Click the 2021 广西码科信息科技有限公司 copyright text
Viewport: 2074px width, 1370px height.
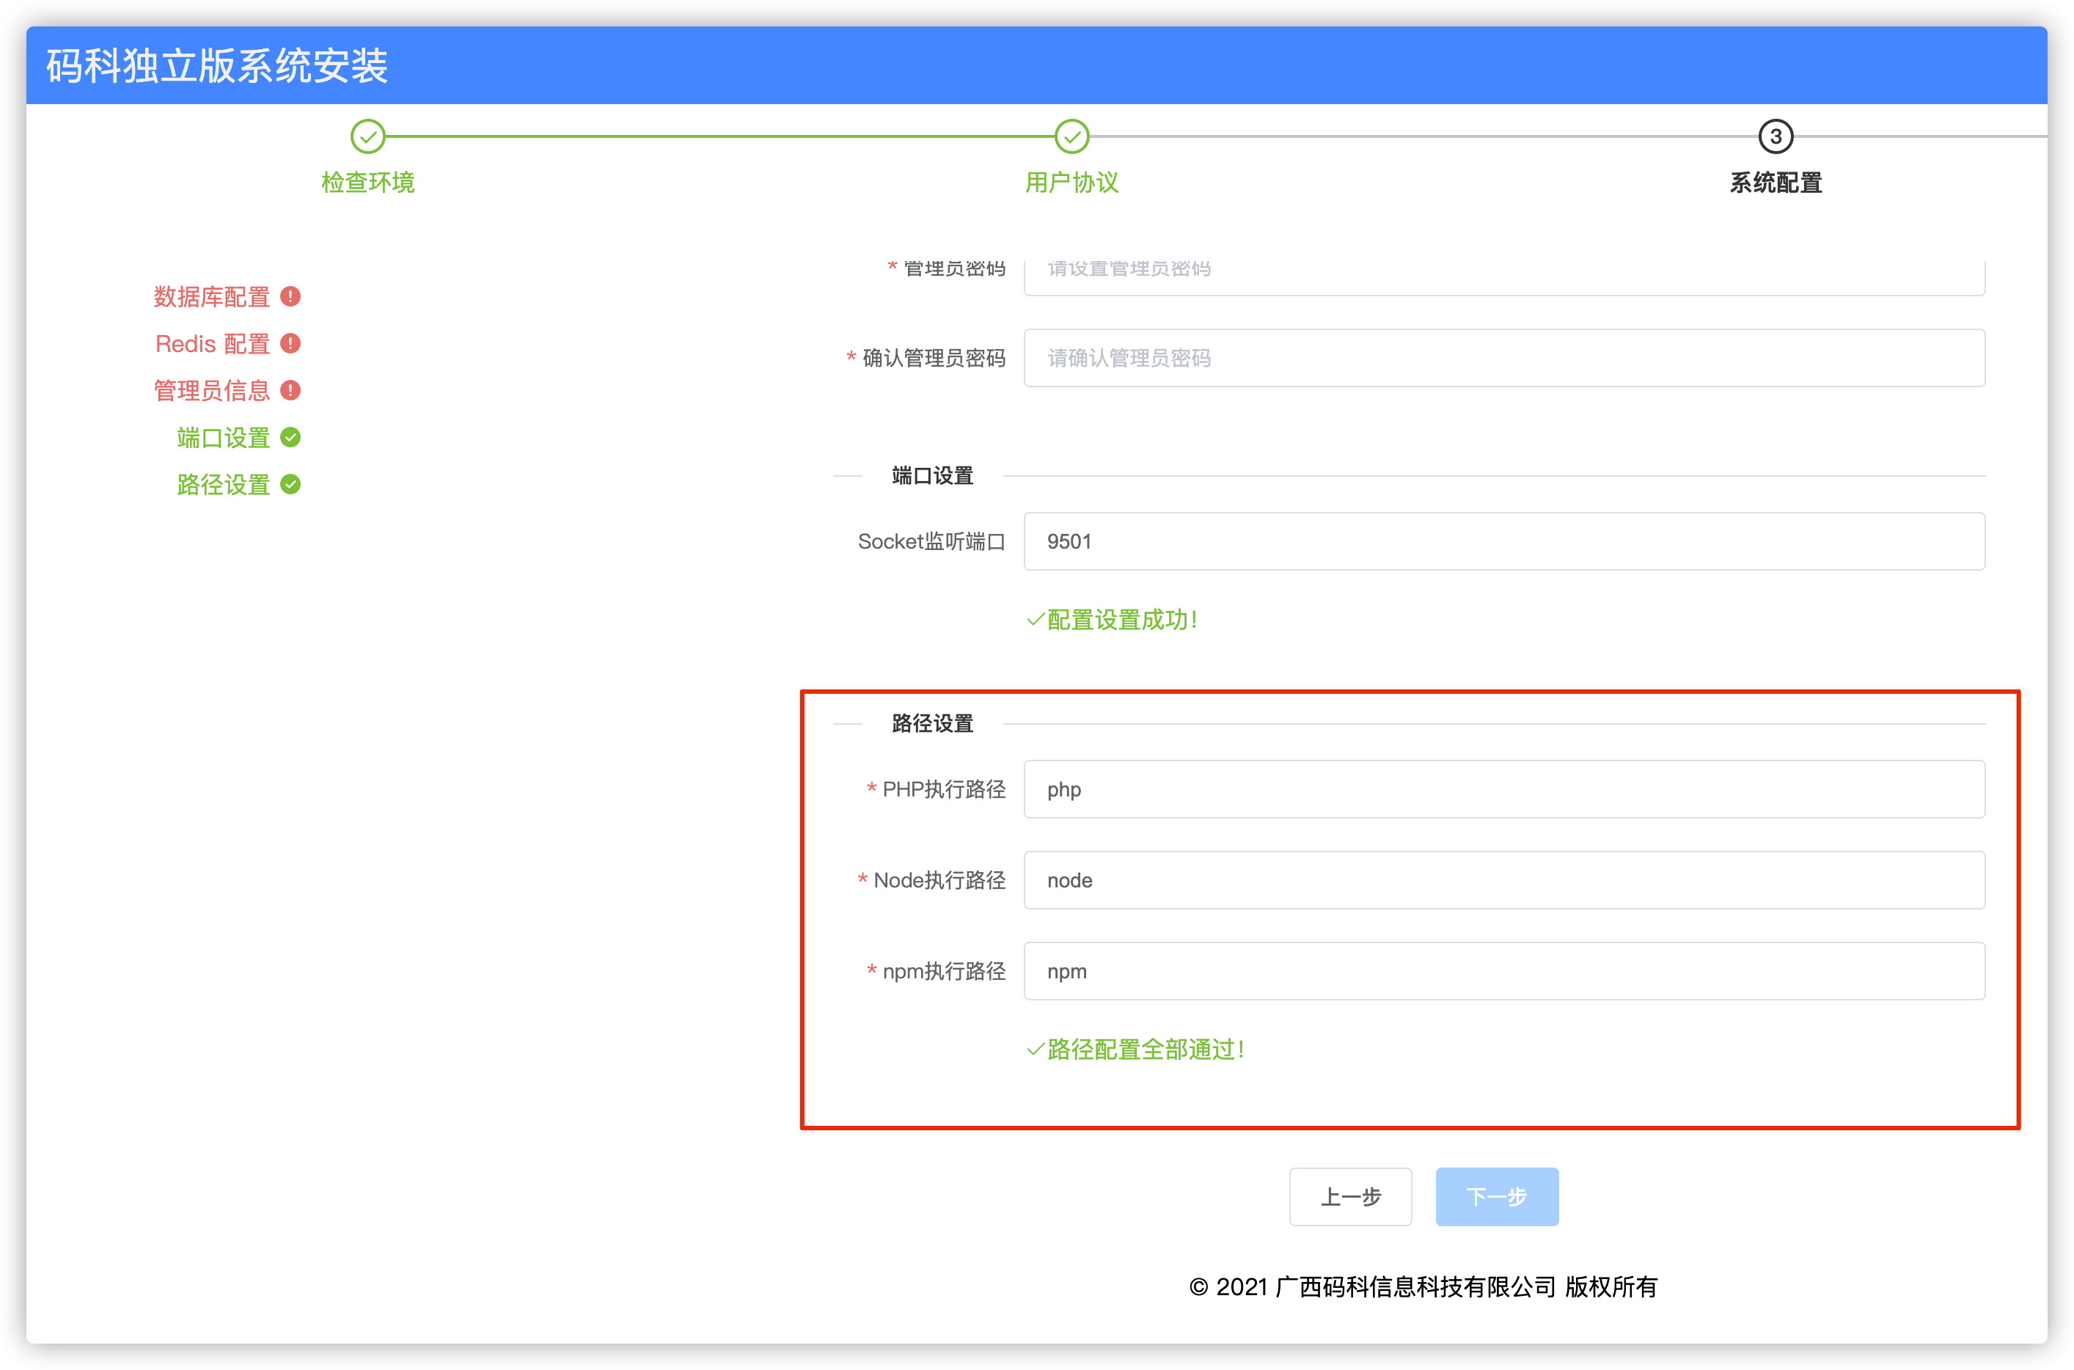point(1423,1287)
